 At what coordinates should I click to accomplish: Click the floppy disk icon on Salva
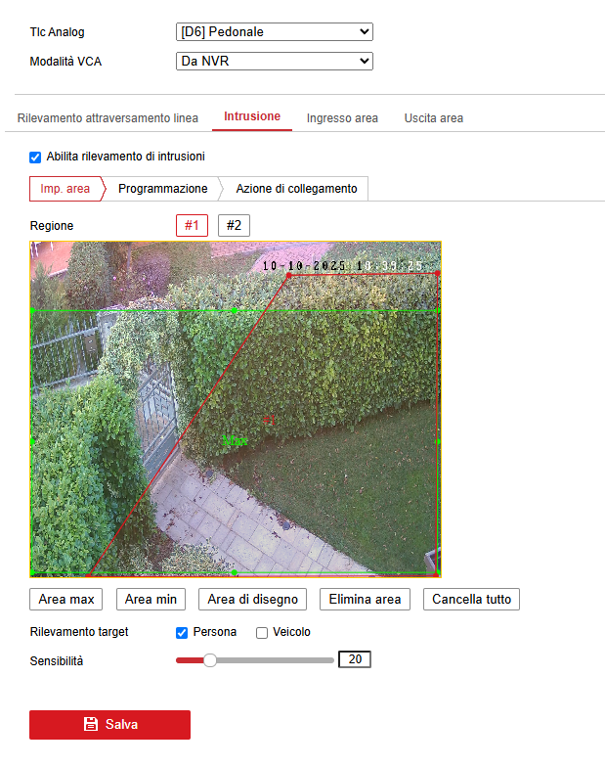coord(91,724)
